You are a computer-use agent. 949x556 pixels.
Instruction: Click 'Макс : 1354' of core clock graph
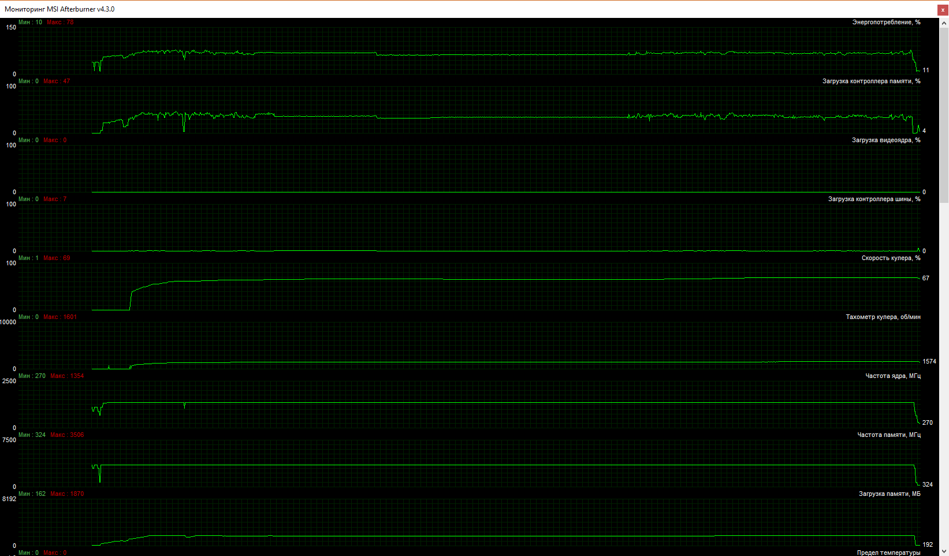(x=67, y=376)
